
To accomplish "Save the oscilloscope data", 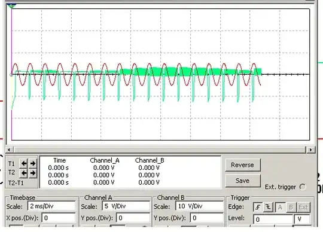I will click(x=243, y=181).
